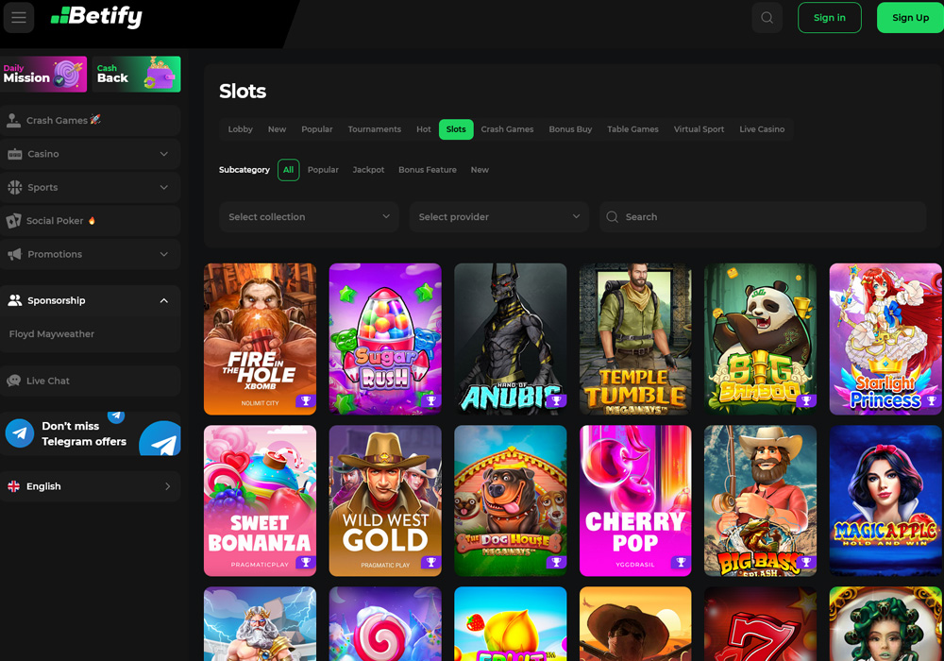The height and width of the screenshot is (661, 944).
Task: Select the New subcategory filter
Action: point(480,170)
